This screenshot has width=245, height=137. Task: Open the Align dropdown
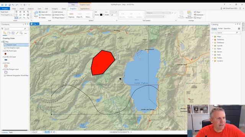click(198, 12)
